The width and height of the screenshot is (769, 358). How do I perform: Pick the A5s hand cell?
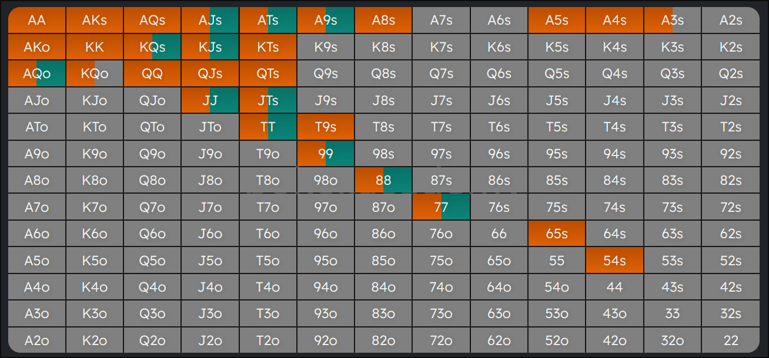click(x=557, y=21)
